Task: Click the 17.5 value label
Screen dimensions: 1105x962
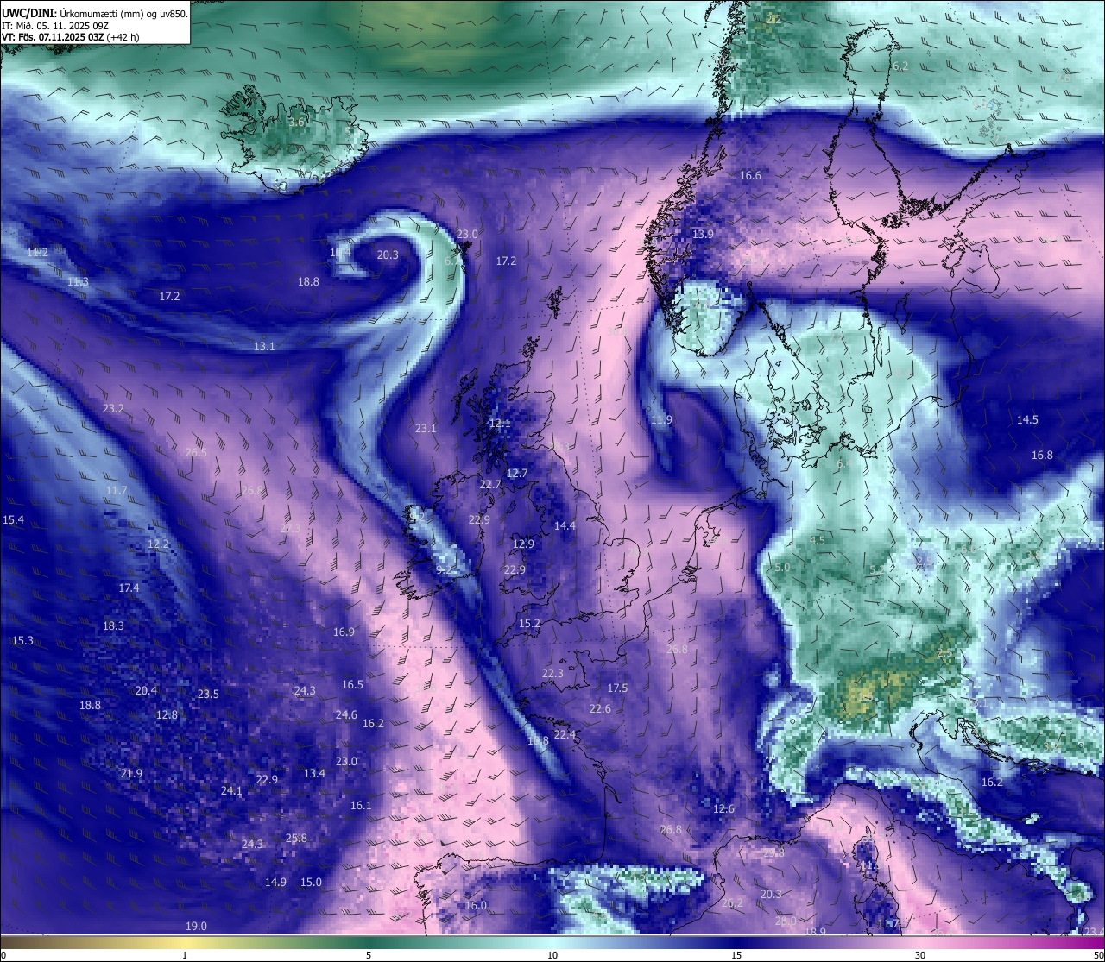Action: [x=617, y=688]
